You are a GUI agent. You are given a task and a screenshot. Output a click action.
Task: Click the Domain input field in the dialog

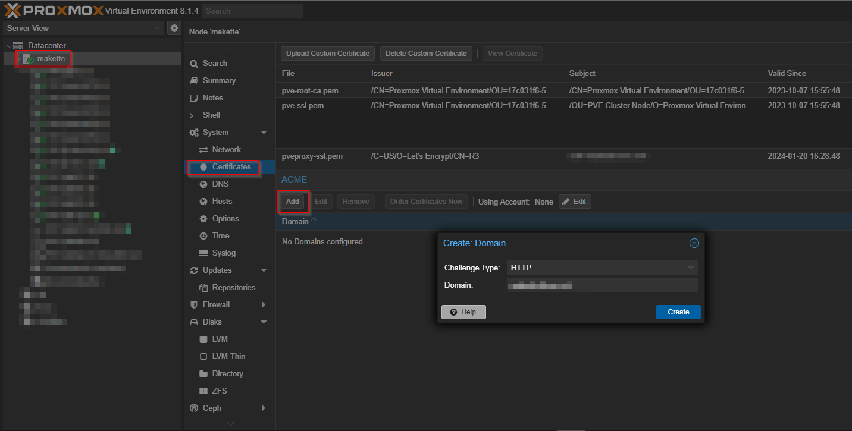click(602, 285)
